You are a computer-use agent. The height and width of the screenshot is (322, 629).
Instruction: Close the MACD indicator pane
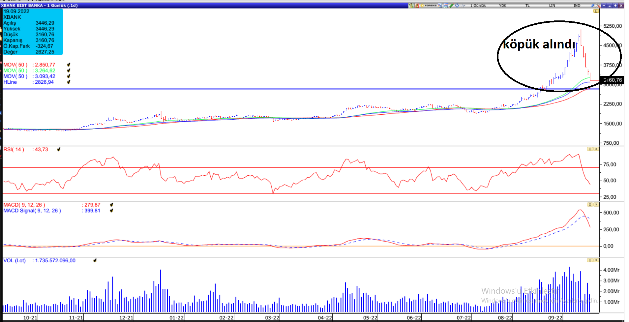click(x=596, y=205)
